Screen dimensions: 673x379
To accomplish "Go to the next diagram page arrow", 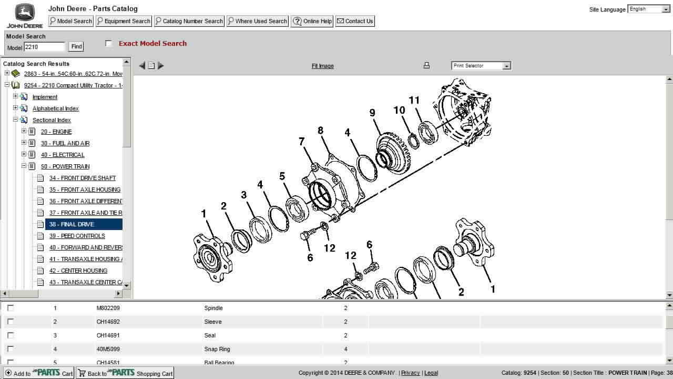I will (x=161, y=66).
